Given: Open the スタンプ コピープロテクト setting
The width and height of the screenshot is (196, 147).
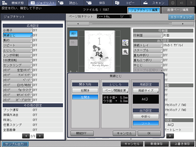Looking at the screenshot, I should [x=17, y=100].
